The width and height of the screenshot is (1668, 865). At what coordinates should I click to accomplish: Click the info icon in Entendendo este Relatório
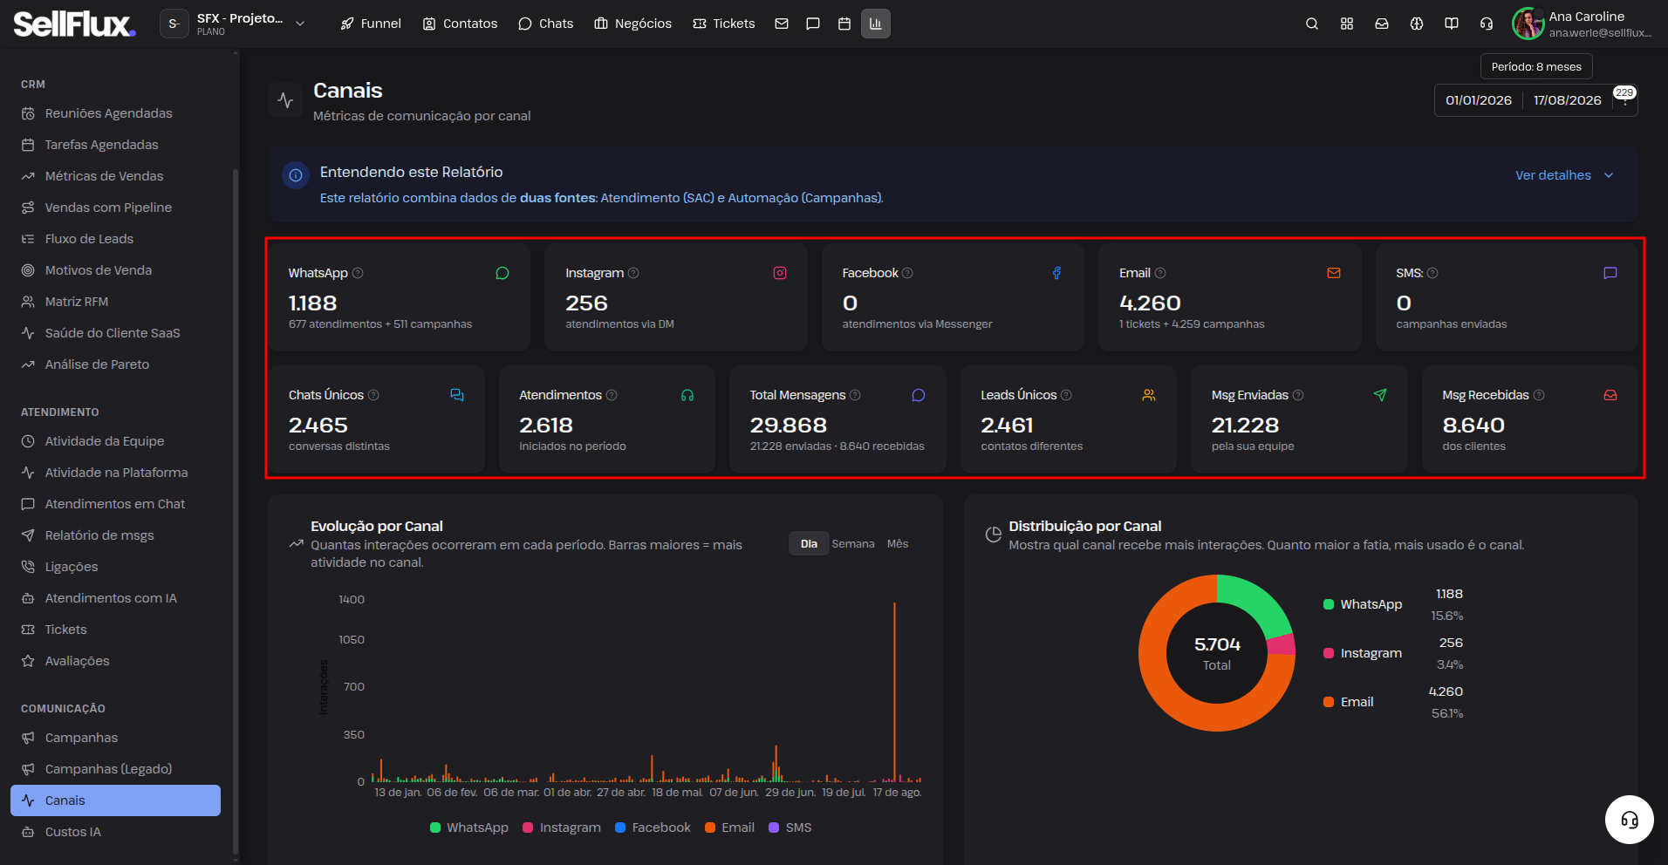point(296,175)
